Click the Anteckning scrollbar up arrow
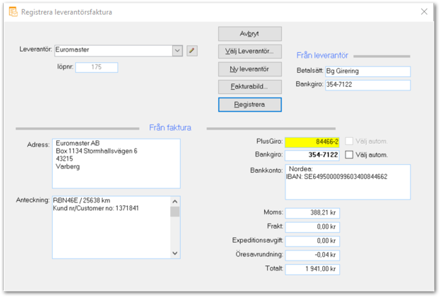The width and height of the screenshot is (440, 297). point(175,202)
